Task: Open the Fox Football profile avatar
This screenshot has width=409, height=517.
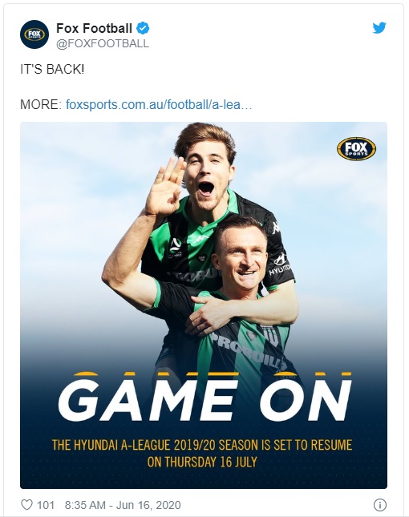Action: [x=34, y=34]
